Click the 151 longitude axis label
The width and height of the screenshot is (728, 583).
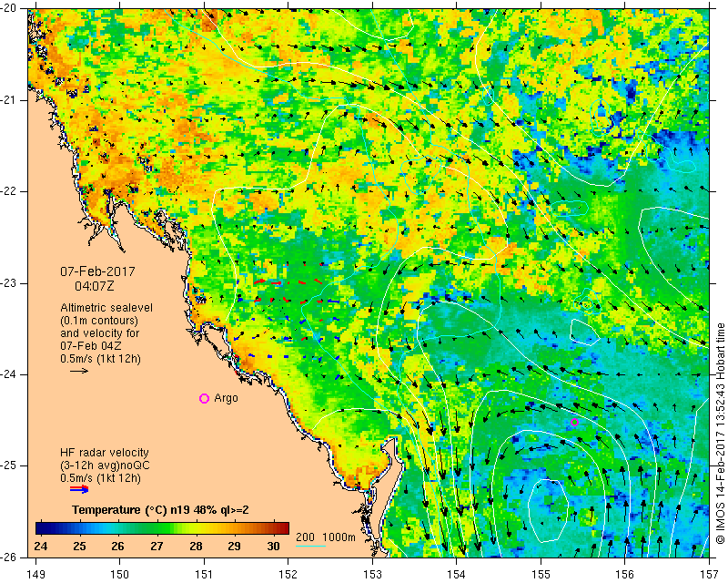(x=204, y=574)
